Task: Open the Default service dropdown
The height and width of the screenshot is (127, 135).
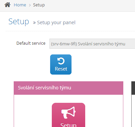Action: tap(92, 44)
